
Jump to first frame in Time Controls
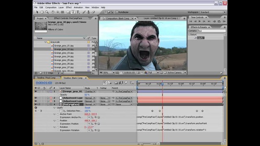(x=191, y=21)
